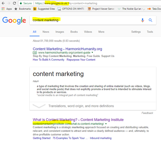
Task: Switch to the News tab
Action: coord(46,32)
